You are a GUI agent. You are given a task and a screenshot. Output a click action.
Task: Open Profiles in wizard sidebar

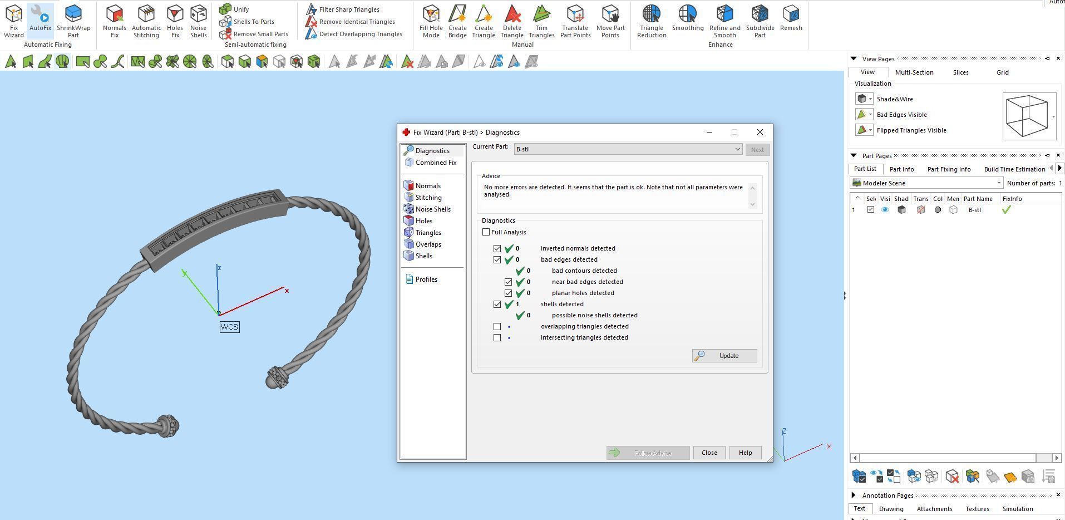421,279
